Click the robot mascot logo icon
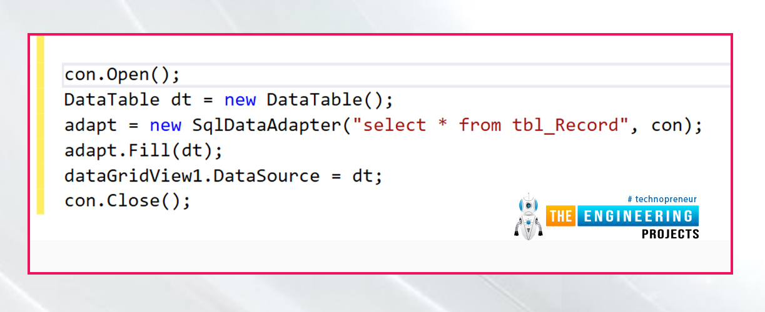Image resolution: width=765 pixels, height=312 pixels. [x=529, y=216]
